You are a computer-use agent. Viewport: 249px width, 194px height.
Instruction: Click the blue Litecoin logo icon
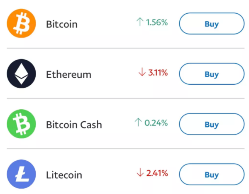coord(22,174)
